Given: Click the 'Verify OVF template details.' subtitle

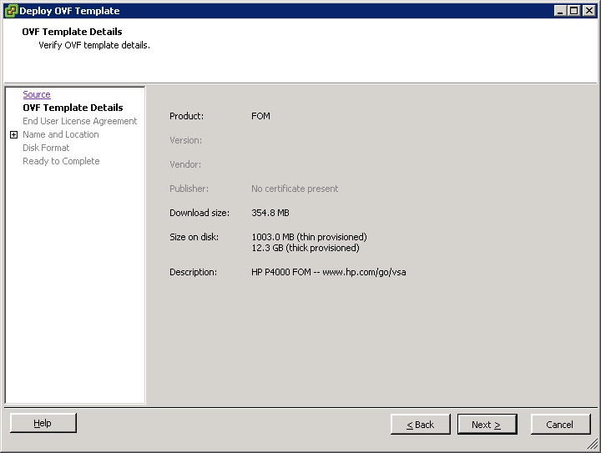Looking at the screenshot, I should coord(94,45).
